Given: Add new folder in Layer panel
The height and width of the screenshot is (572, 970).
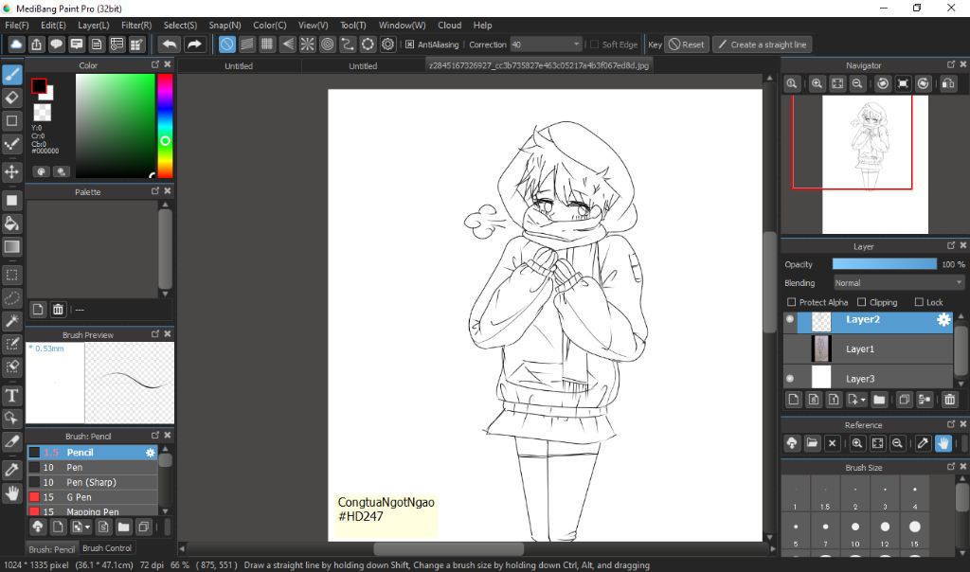Looking at the screenshot, I should point(879,400).
